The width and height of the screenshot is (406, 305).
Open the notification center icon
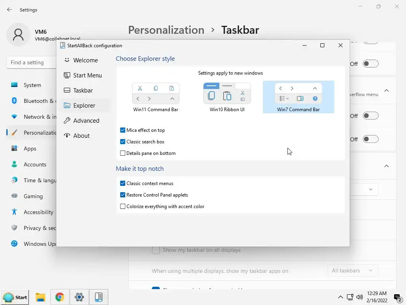[x=397, y=297]
